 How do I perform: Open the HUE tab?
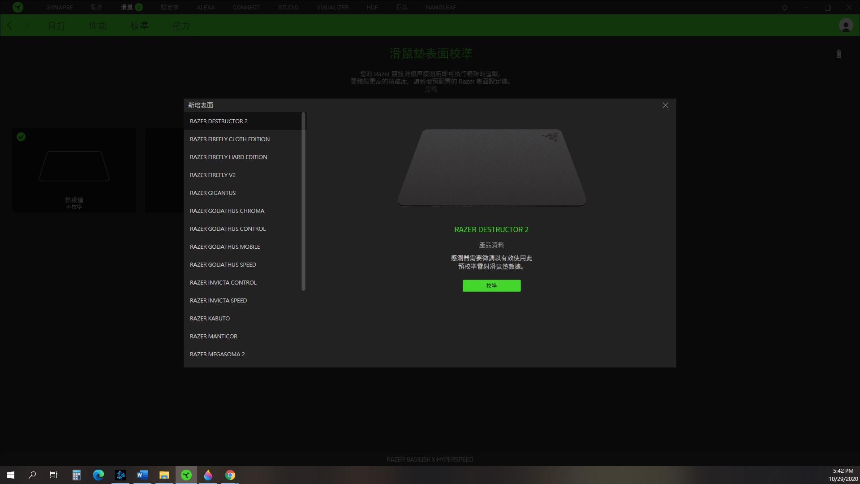tap(372, 8)
